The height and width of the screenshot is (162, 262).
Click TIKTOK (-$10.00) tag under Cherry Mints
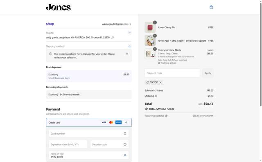coord(167,63)
